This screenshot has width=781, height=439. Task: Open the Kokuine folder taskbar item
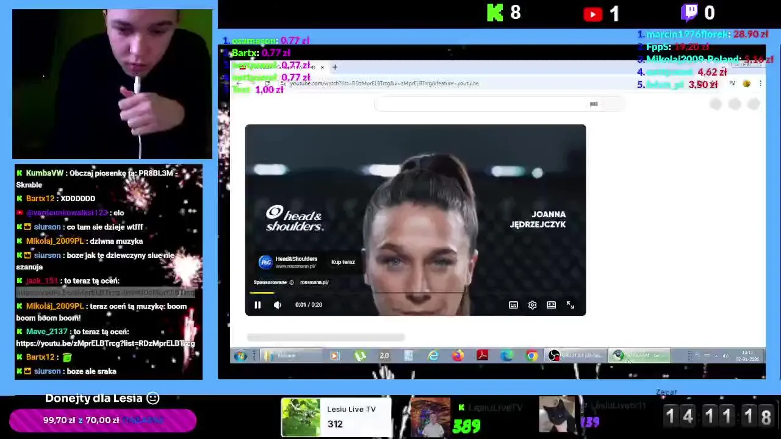tap(292, 355)
